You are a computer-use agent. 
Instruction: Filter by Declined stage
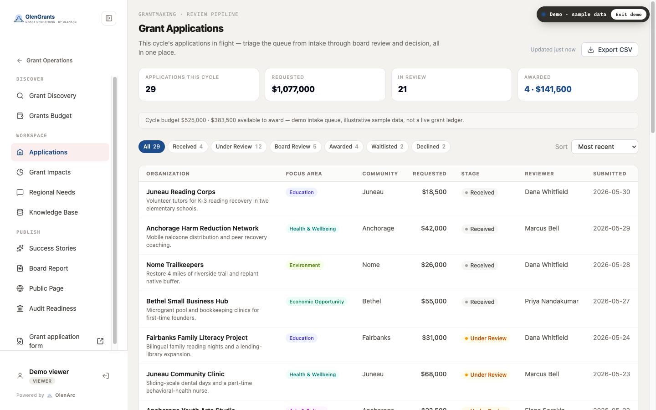tap(431, 147)
